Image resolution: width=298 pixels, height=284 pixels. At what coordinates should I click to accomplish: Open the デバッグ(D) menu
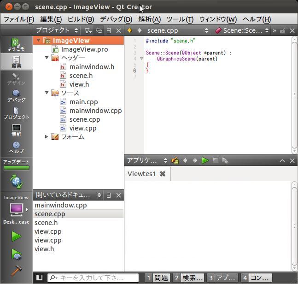116,19
